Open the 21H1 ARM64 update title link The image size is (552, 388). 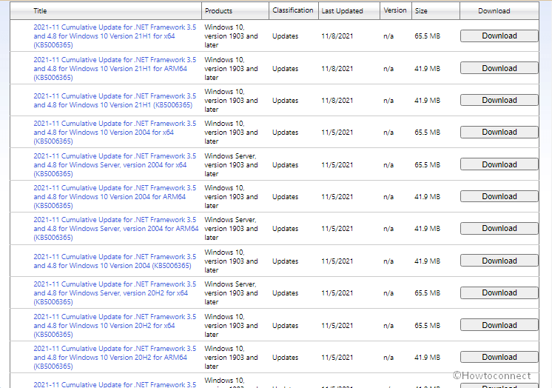click(x=114, y=68)
